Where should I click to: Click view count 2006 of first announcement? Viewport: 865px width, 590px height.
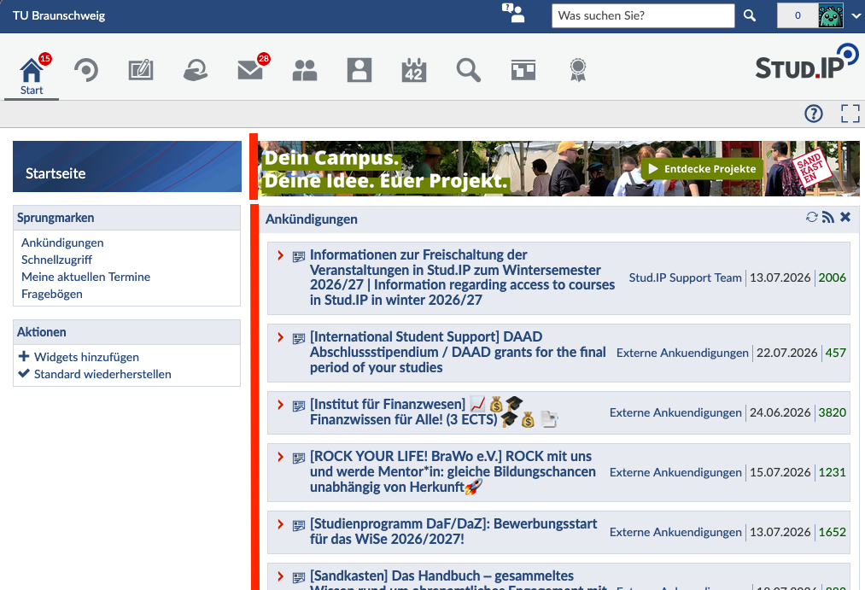point(832,277)
